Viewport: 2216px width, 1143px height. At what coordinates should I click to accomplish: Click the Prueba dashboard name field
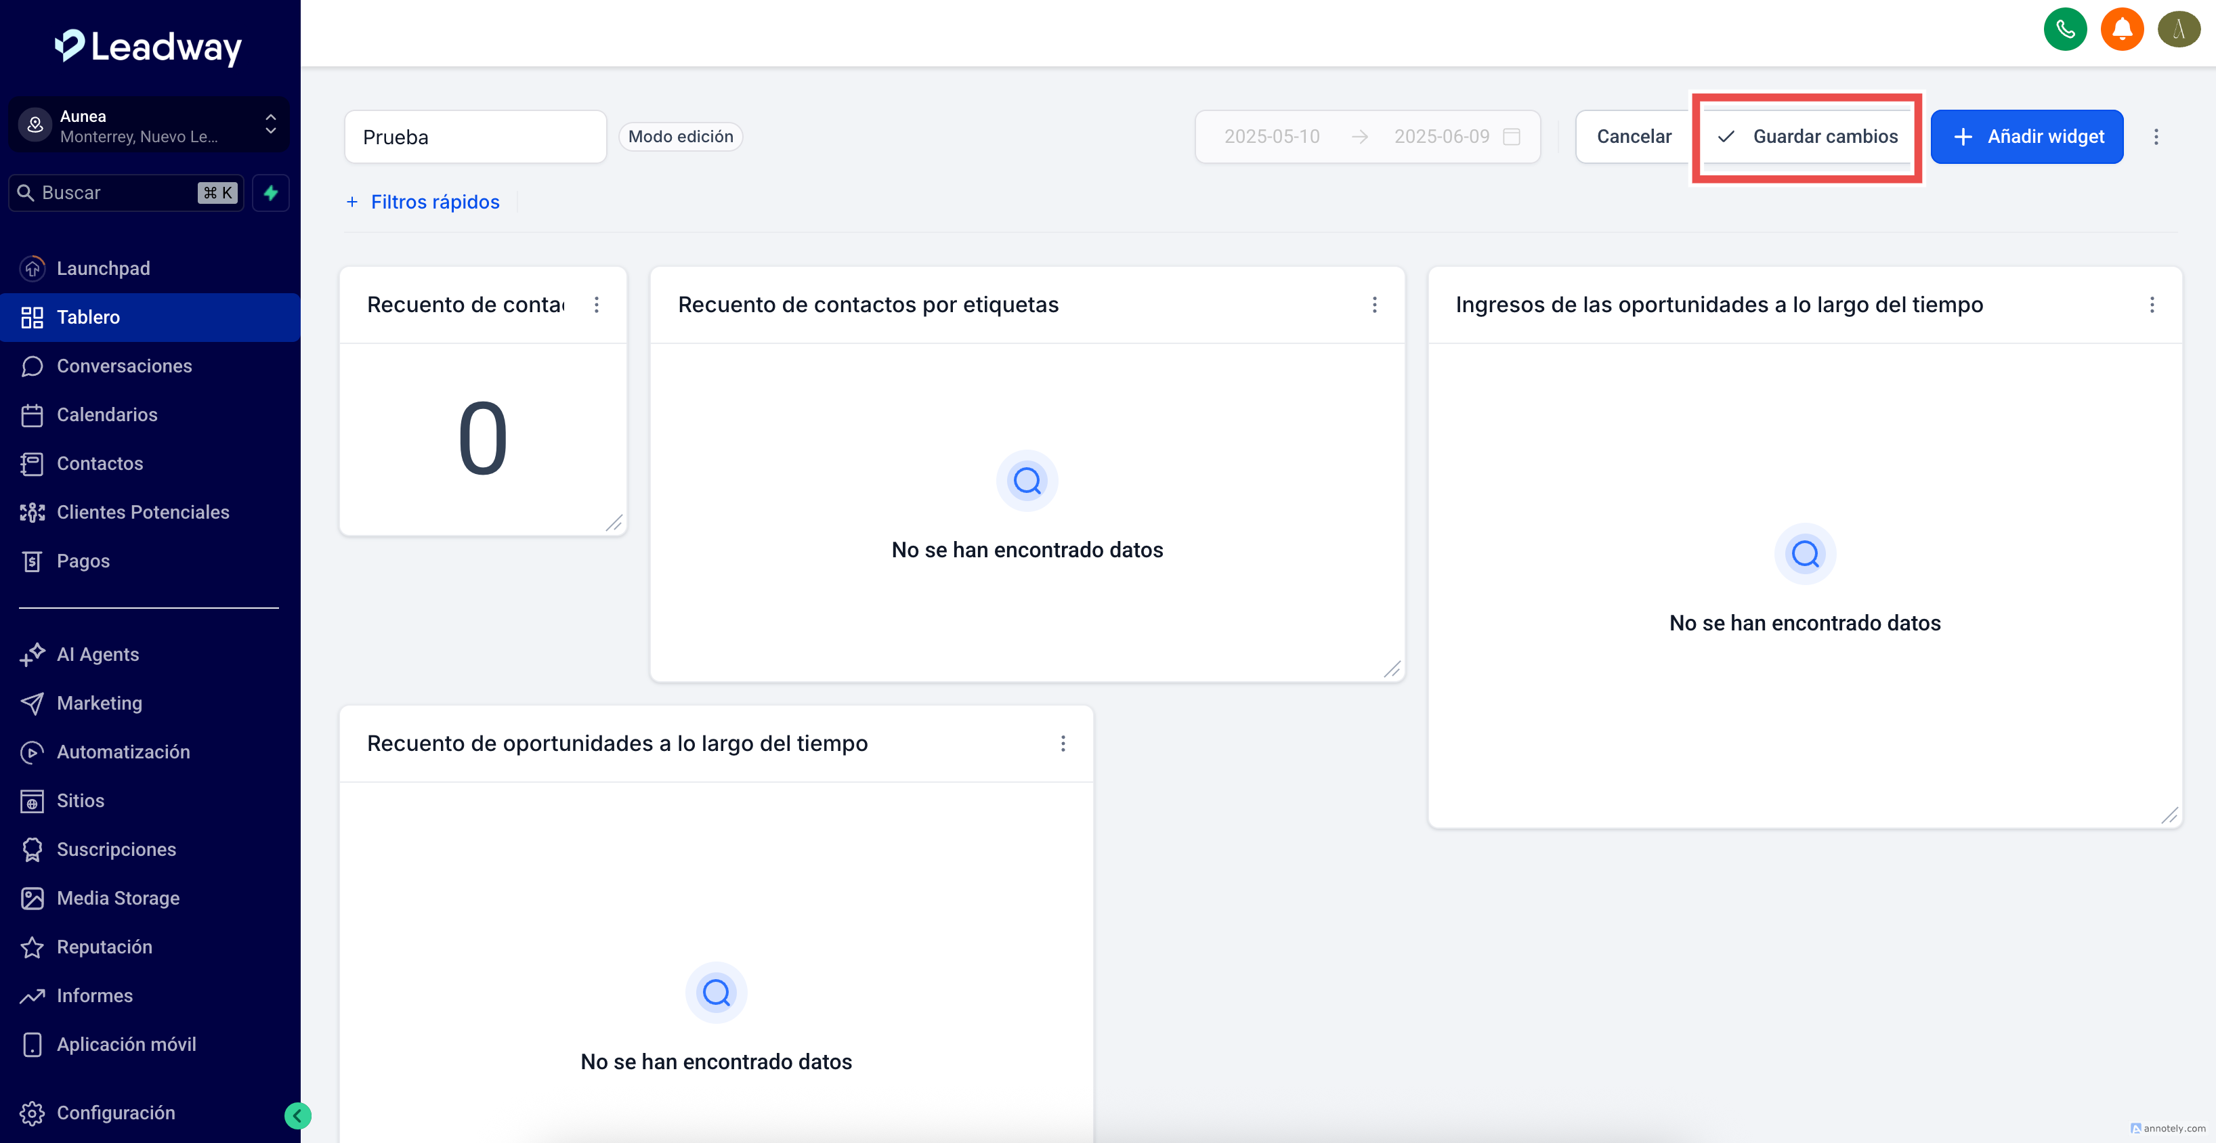(475, 137)
